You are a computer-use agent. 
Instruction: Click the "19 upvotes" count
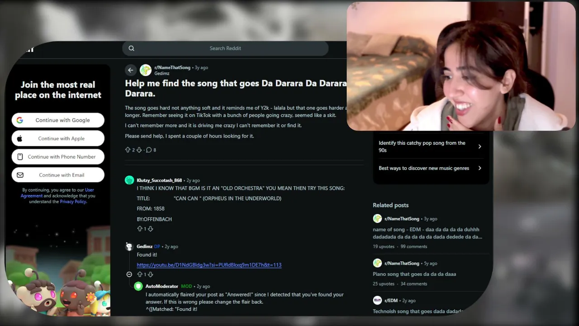(x=384, y=246)
